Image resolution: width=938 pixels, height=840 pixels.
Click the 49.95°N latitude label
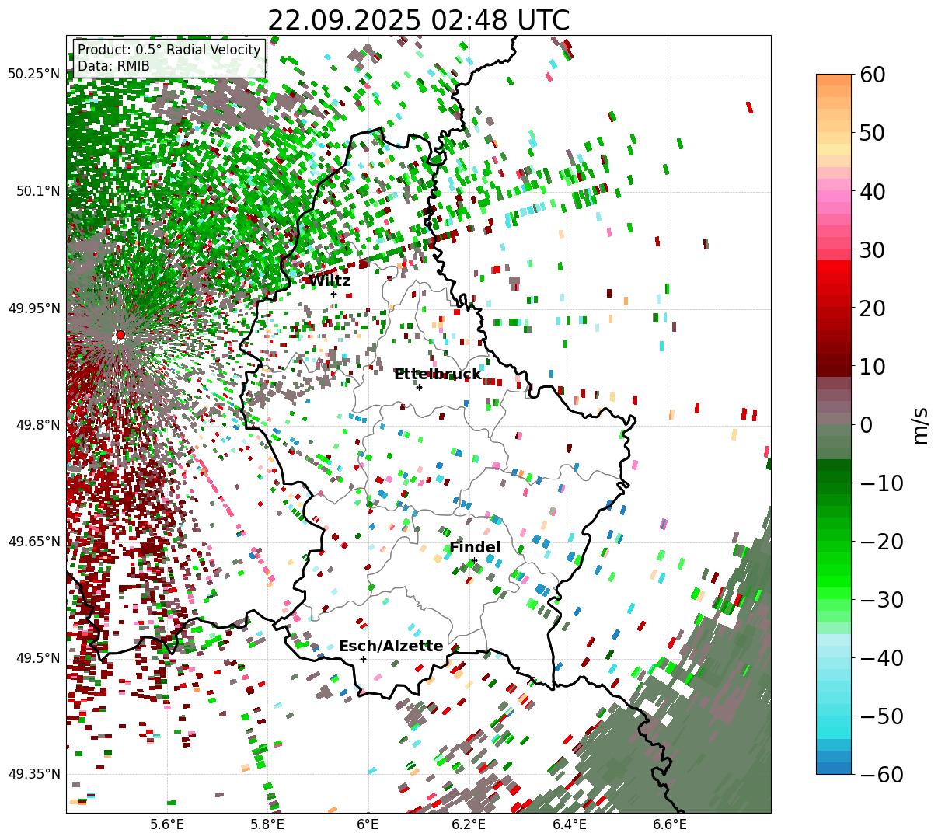(33, 308)
